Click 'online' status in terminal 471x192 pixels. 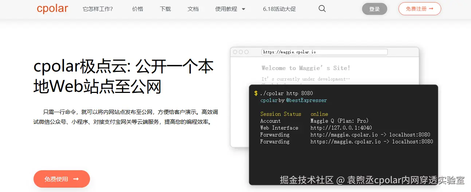coord(319,114)
